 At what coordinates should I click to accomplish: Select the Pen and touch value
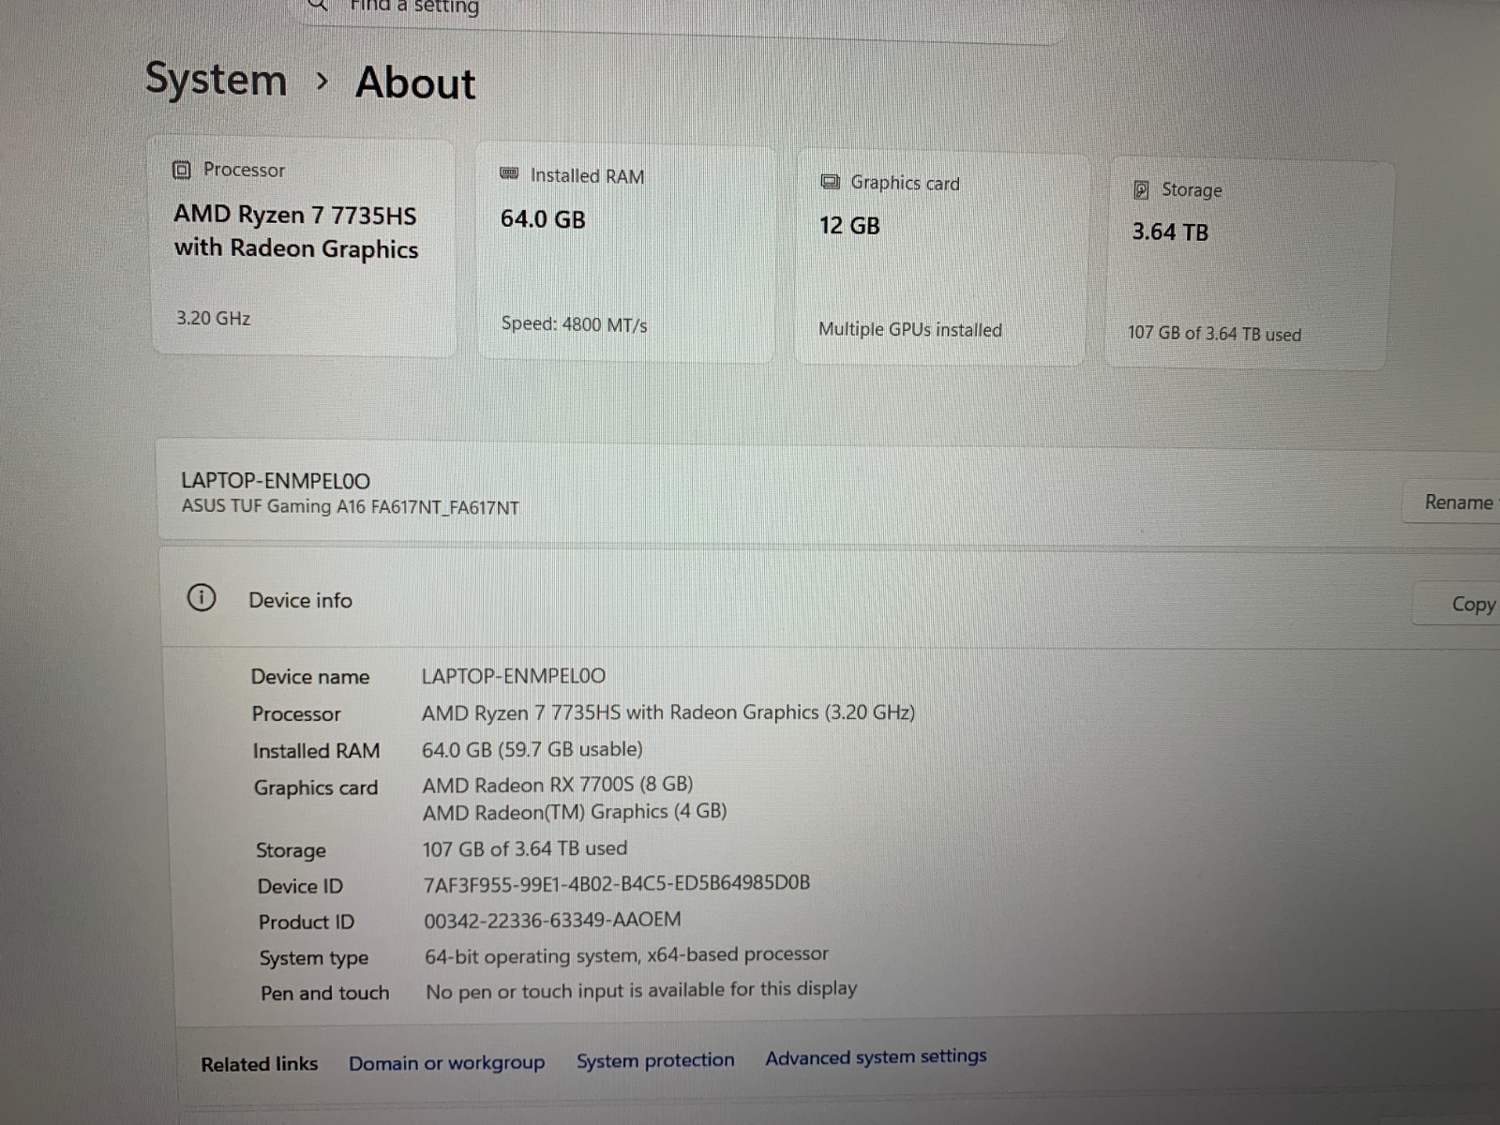(641, 990)
